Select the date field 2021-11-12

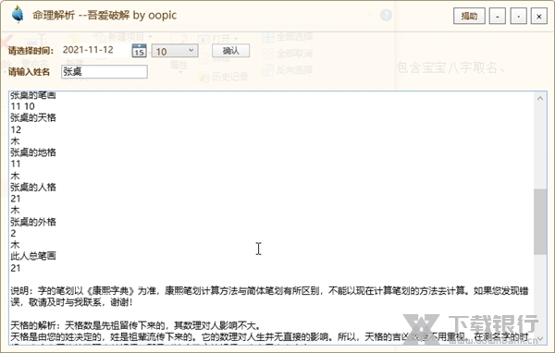point(95,50)
